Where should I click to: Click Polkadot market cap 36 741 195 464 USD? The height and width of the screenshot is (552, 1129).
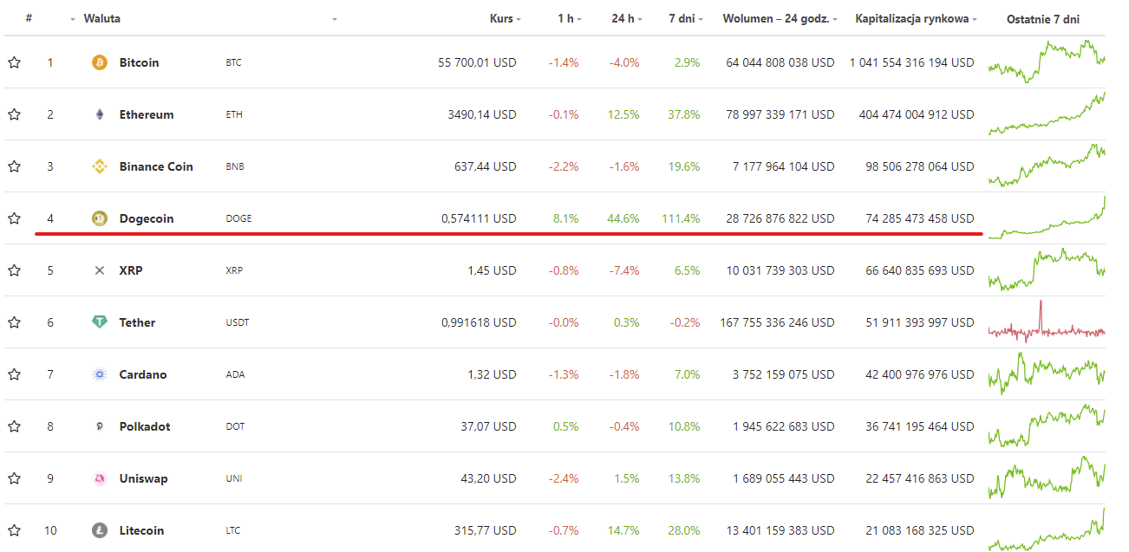point(920,426)
